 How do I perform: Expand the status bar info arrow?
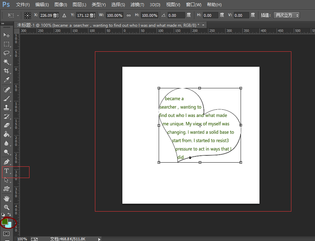[x=99, y=239]
